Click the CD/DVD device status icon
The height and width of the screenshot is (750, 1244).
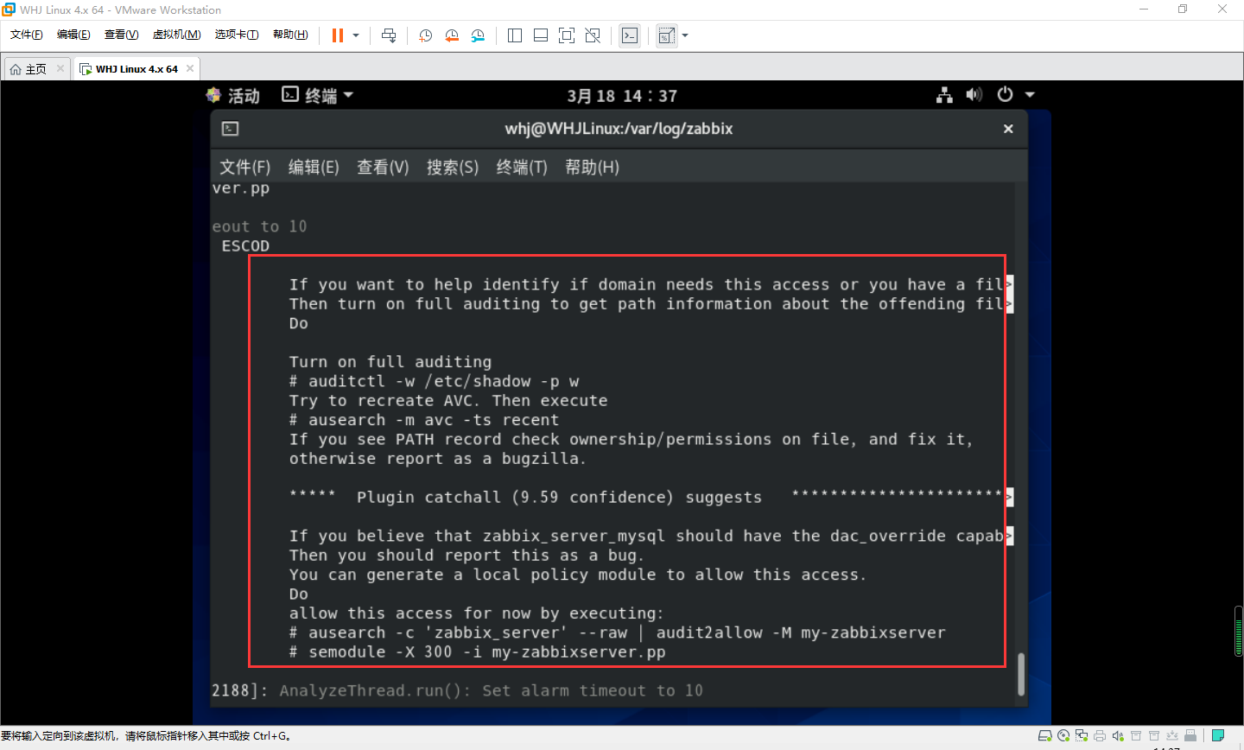click(1063, 736)
